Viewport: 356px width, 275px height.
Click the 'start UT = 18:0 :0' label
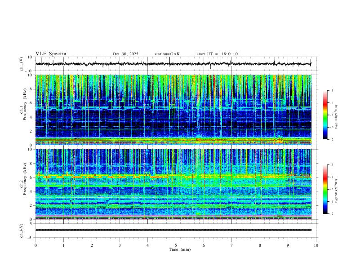217,54
